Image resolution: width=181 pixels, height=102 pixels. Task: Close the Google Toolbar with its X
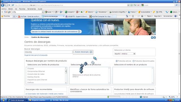click(x=2, y=12)
